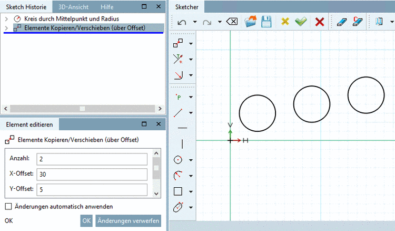Select the Element editieren tab
The width and height of the screenshot is (395, 231).
29,124
